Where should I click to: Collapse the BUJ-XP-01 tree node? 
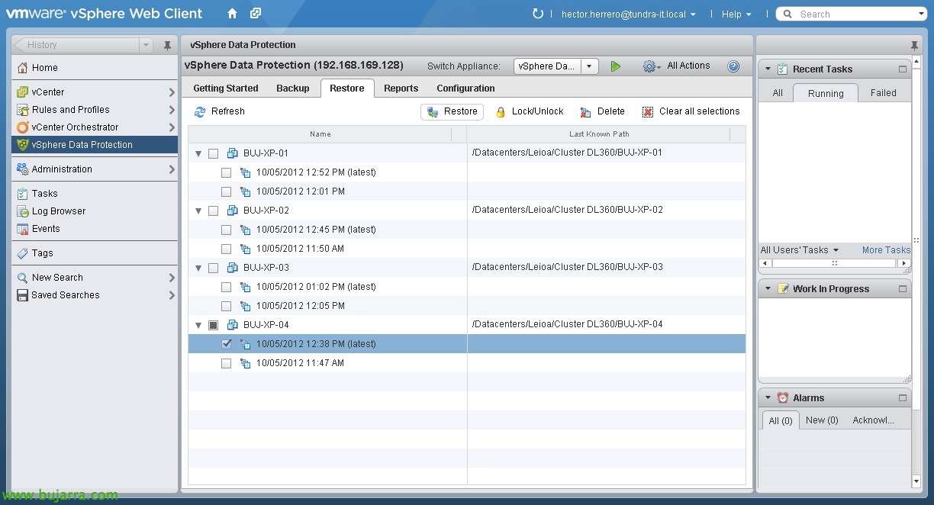click(198, 153)
